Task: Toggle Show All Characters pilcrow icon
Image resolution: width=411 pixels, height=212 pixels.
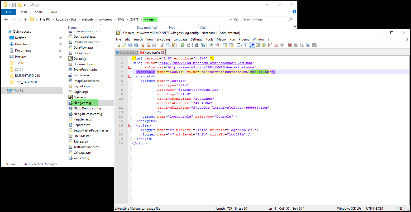Action: tap(245, 45)
